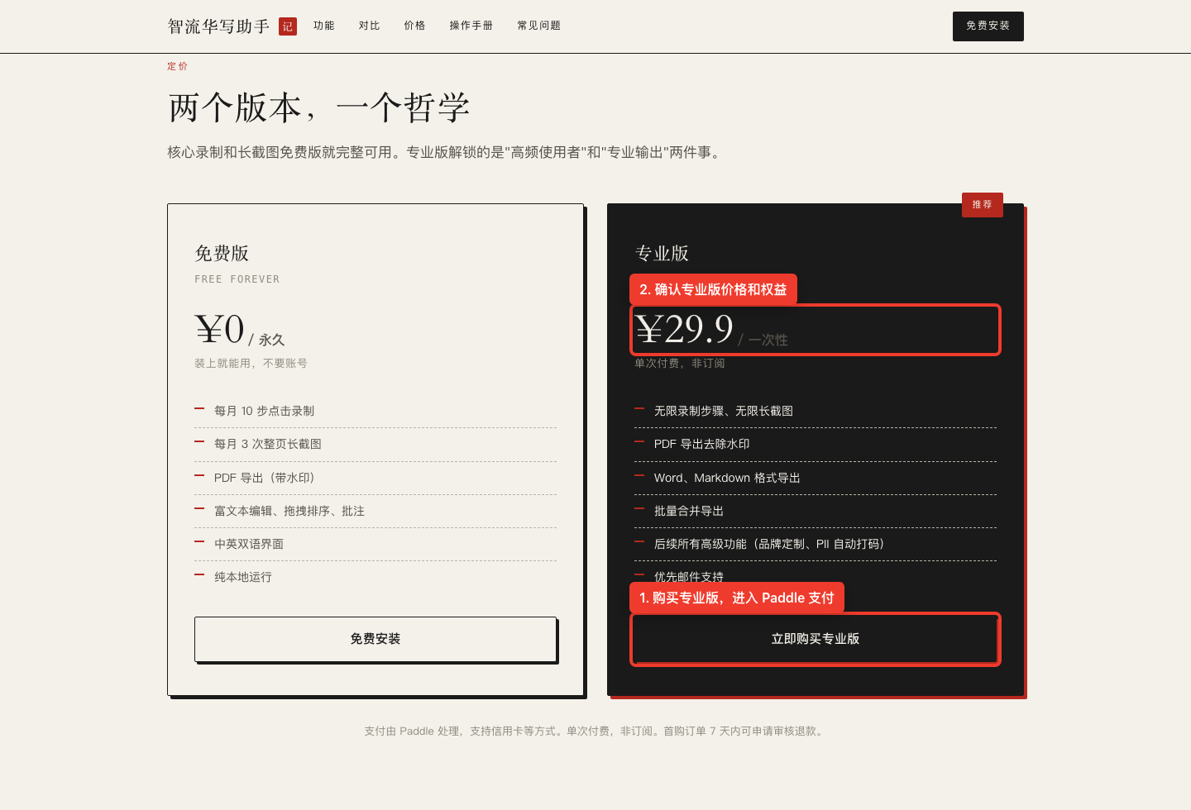Open the 功能 nav item

(324, 26)
